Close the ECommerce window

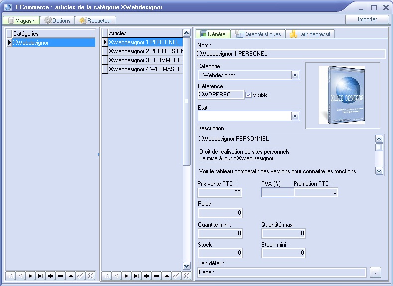386,8
